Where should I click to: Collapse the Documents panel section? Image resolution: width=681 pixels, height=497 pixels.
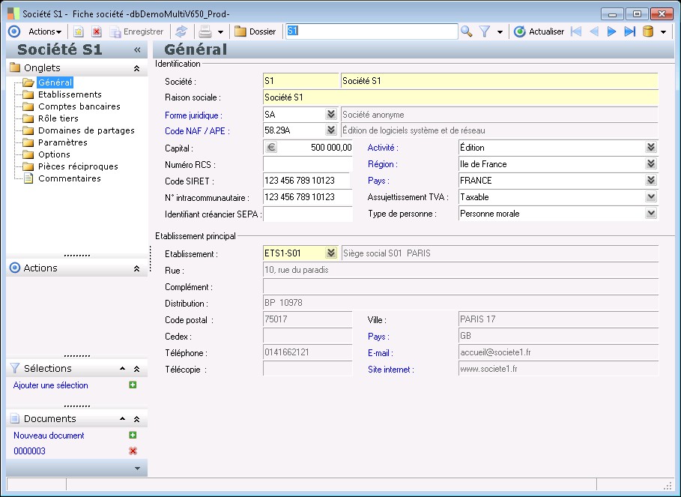coord(136,419)
